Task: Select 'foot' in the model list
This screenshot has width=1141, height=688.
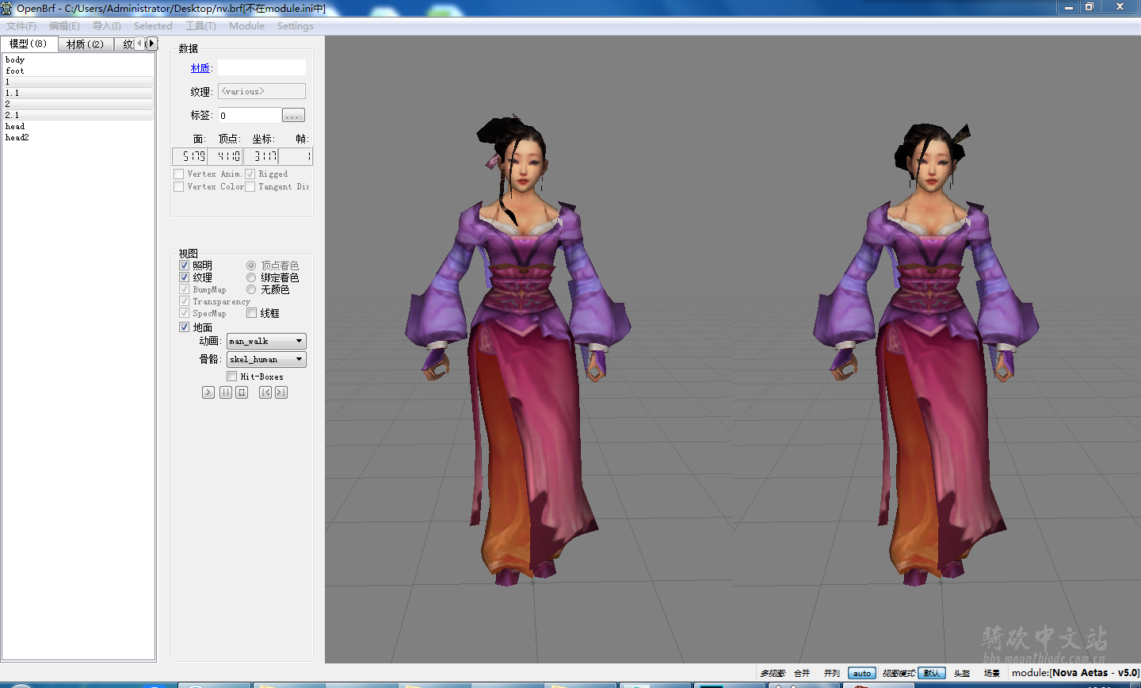Action: coord(78,71)
